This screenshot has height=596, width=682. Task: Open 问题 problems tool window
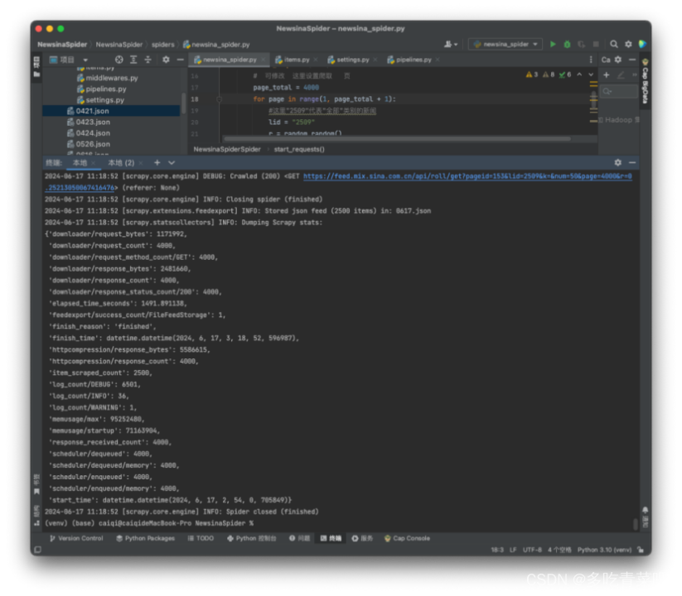coord(300,539)
